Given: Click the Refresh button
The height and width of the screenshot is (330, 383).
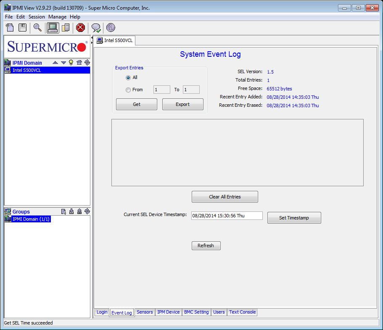Looking at the screenshot, I should (x=206, y=246).
